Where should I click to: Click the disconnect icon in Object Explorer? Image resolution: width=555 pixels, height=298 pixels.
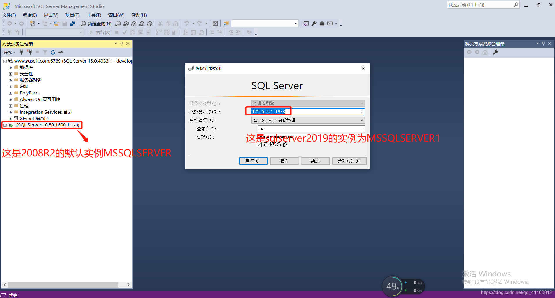[x=30, y=52]
